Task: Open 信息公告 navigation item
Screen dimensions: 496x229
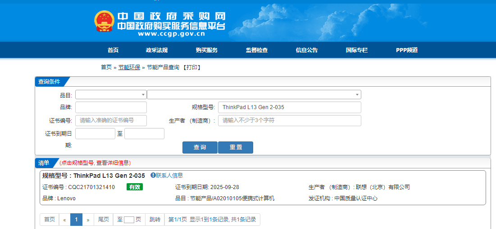Action: (306, 50)
